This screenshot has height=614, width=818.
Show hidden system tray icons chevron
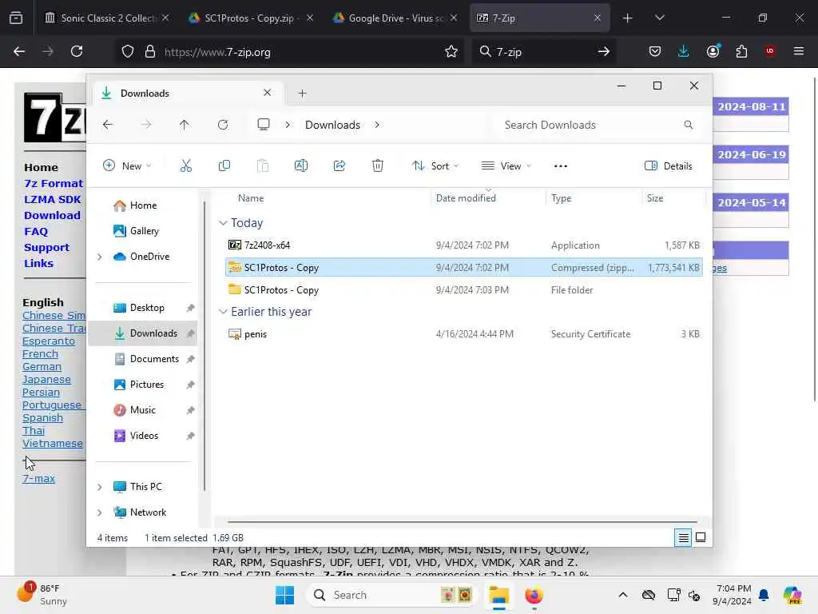[623, 595]
